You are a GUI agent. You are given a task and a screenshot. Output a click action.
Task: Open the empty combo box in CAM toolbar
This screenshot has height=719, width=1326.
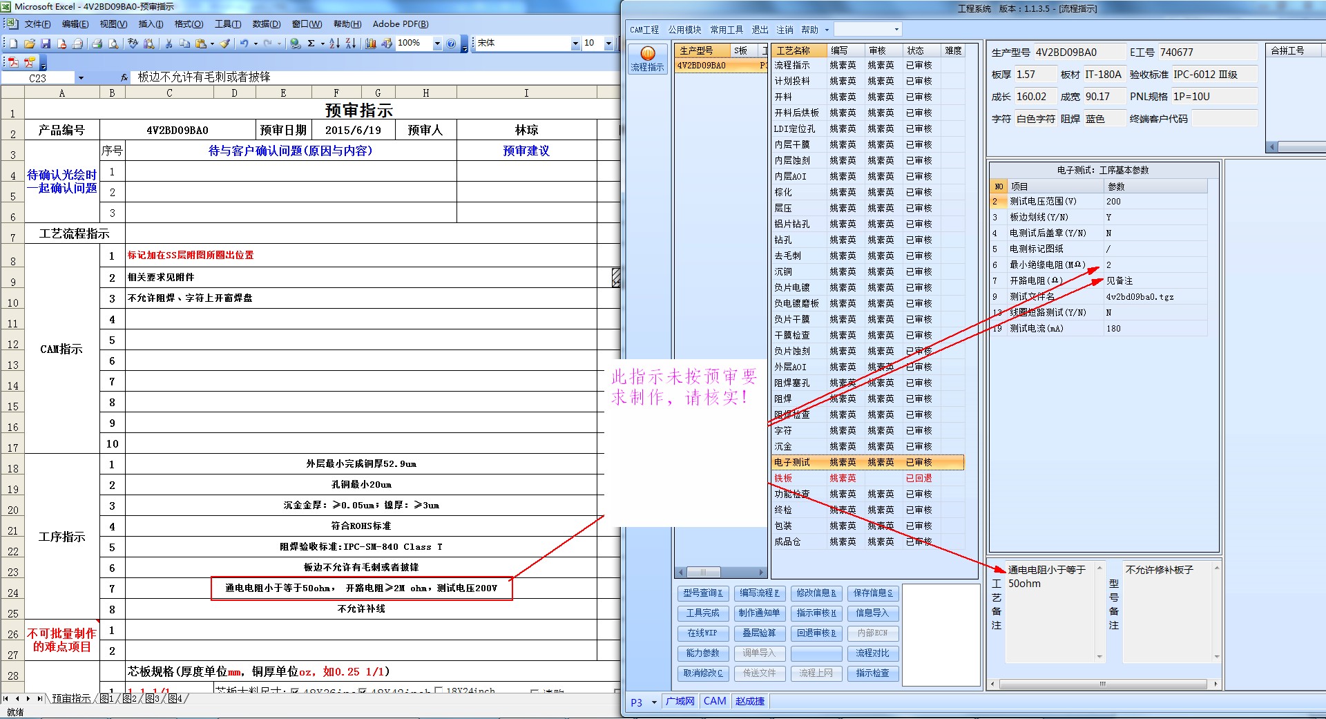pos(867,30)
